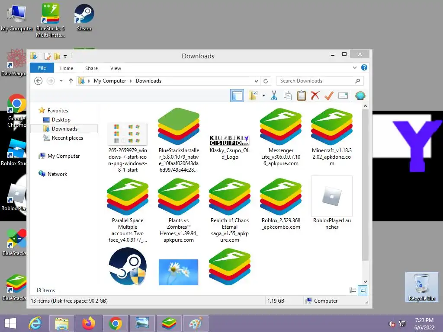This screenshot has height=332, width=443.
Task: Switch to the View ribbon tab
Action: point(116,68)
